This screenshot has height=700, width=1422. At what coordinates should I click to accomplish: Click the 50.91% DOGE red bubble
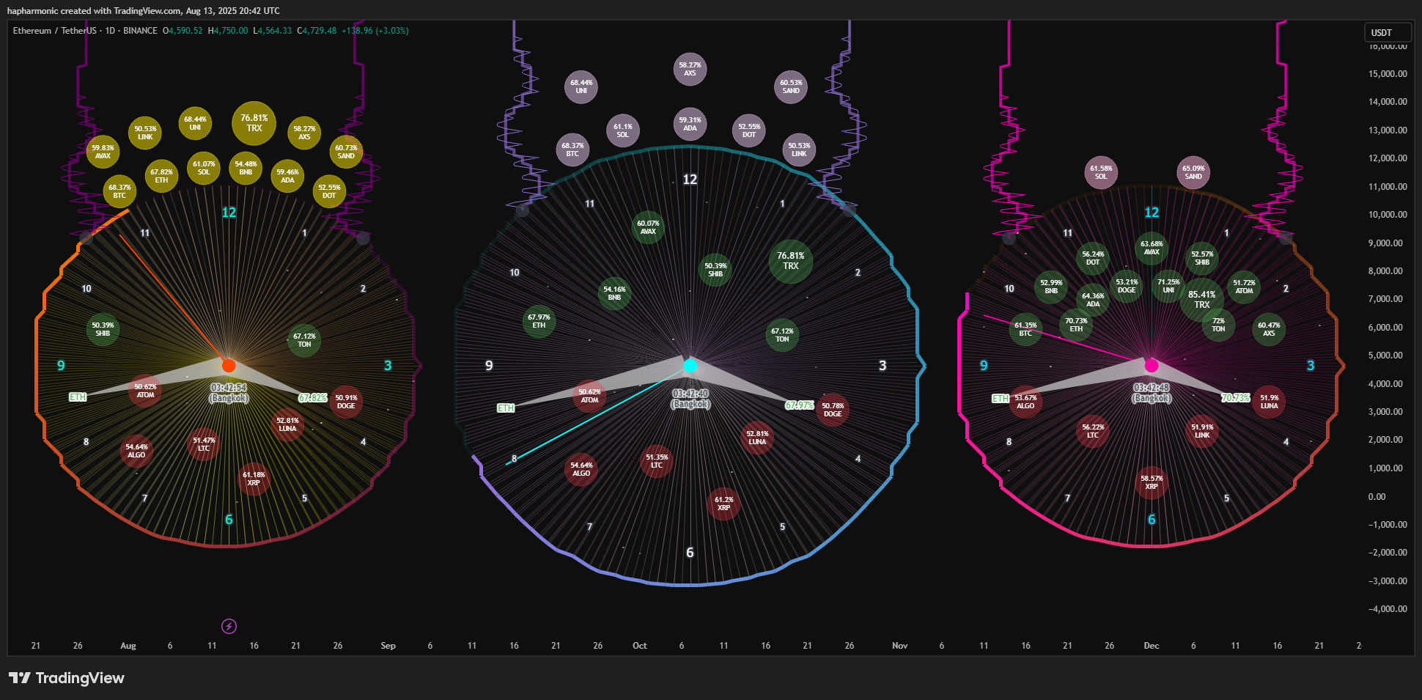(346, 402)
